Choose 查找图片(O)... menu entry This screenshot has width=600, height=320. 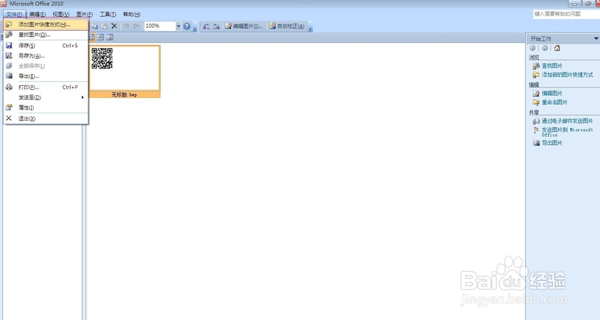(x=46, y=35)
